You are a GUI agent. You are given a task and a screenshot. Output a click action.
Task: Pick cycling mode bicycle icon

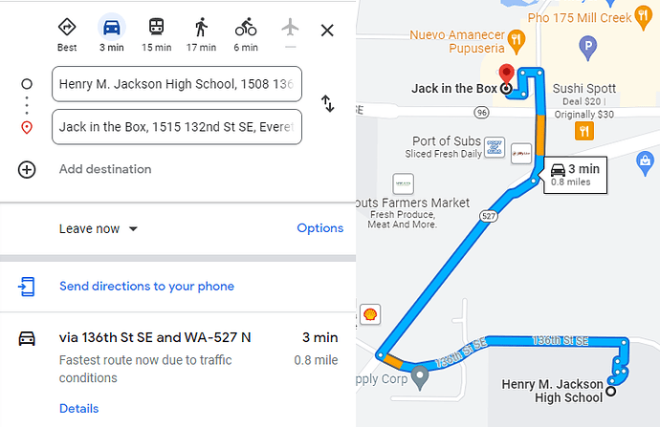click(x=246, y=27)
